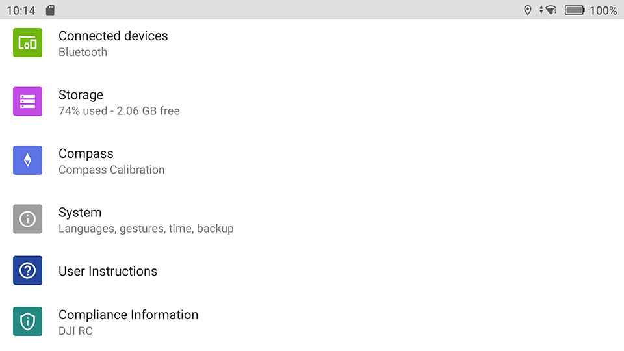Open the System settings entry
The width and height of the screenshot is (624, 351).
tap(312, 220)
